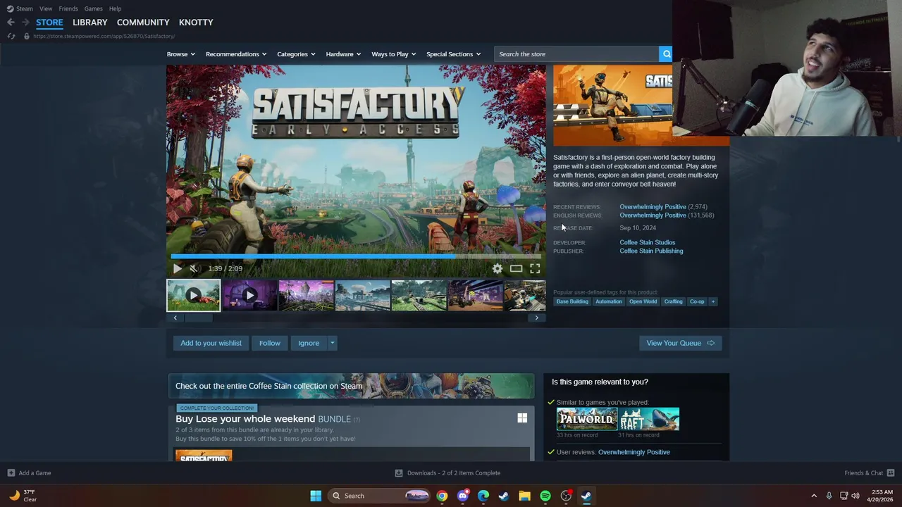Open View Your Queue
This screenshot has height=507, width=902.
(680, 343)
